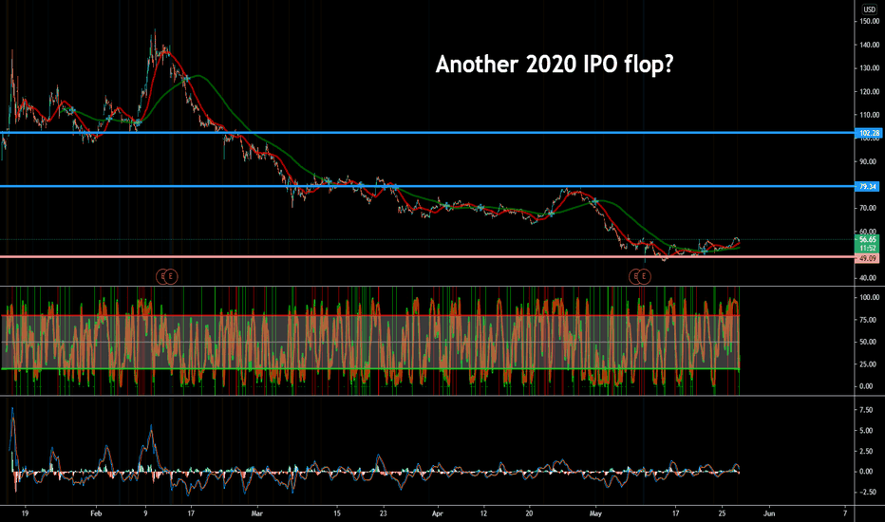This screenshot has height=522, width=885.
Task: Select the blue 102.28 price label
Action: pos(869,133)
